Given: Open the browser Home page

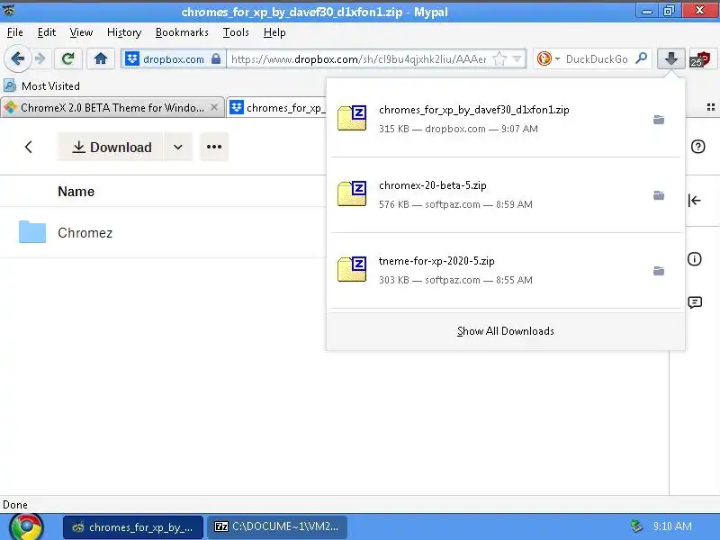Looking at the screenshot, I should (101, 58).
